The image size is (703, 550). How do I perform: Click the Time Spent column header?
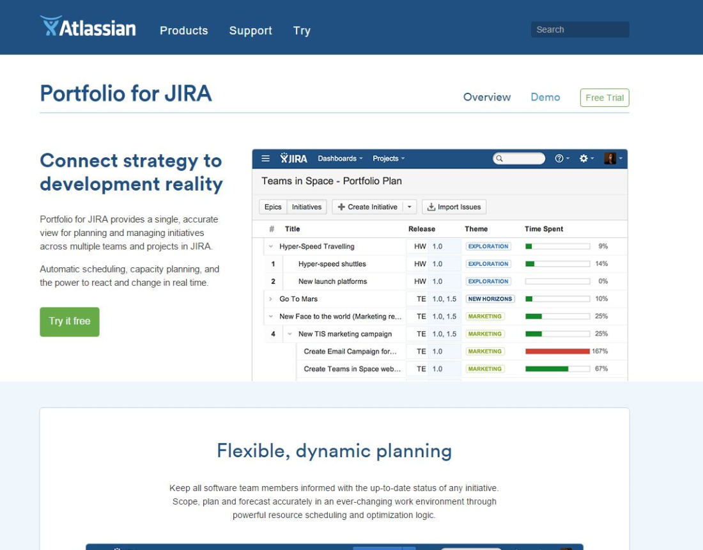click(544, 229)
